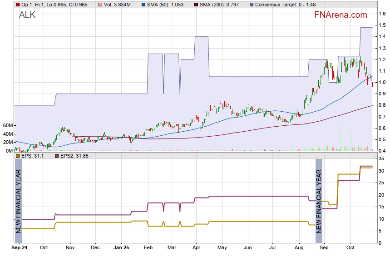Click the red OHLC price legend swatch
390x257 pixels.
tap(18, 4)
